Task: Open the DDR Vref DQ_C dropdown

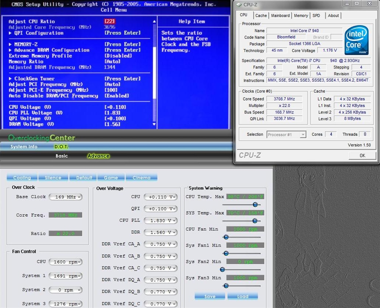Action: (x=161, y=304)
